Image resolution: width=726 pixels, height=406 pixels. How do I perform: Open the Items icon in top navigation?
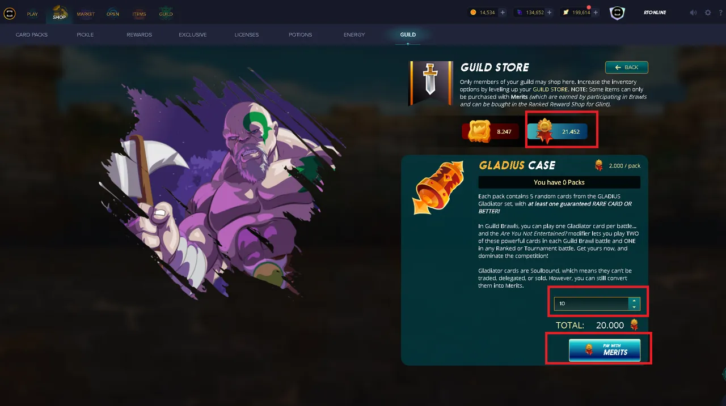pos(139,12)
